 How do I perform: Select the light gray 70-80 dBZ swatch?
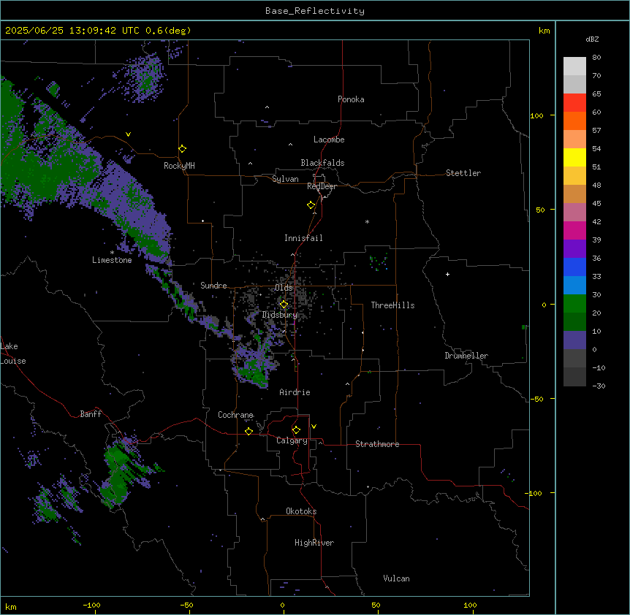click(574, 66)
